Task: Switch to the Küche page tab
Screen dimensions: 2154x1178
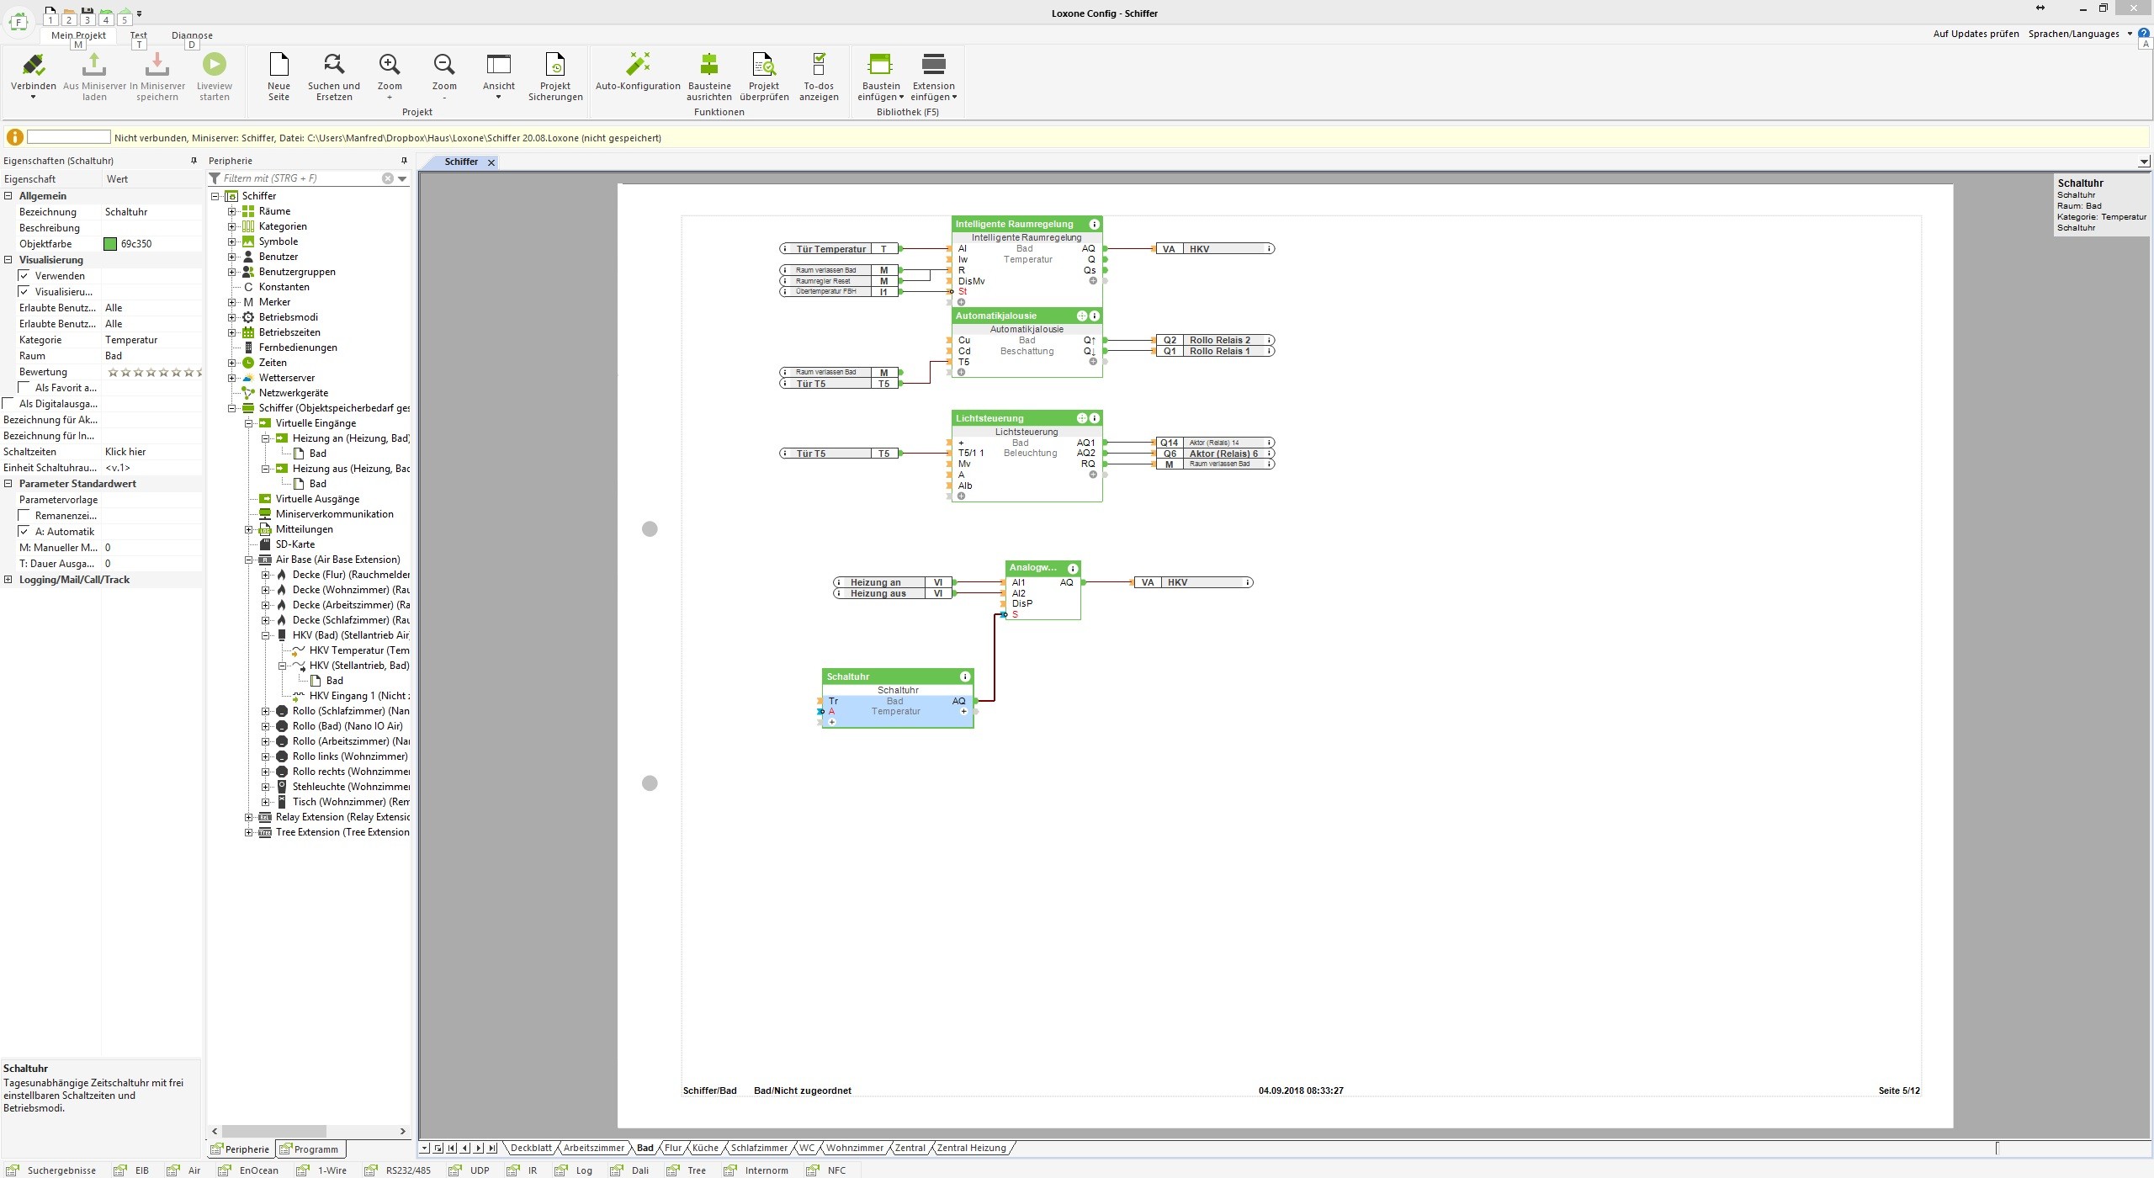Action: (705, 1148)
